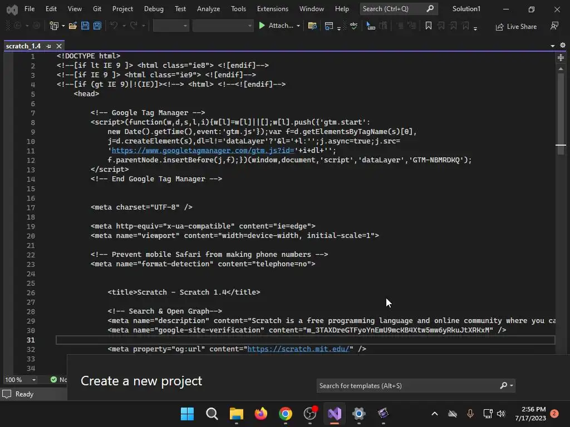This screenshot has height=427, width=570.
Task: Toggle a bookmark with the bookmark icon
Action: coord(429,26)
